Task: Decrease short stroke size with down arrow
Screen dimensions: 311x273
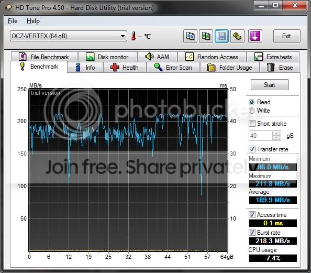Action: [x=276, y=138]
